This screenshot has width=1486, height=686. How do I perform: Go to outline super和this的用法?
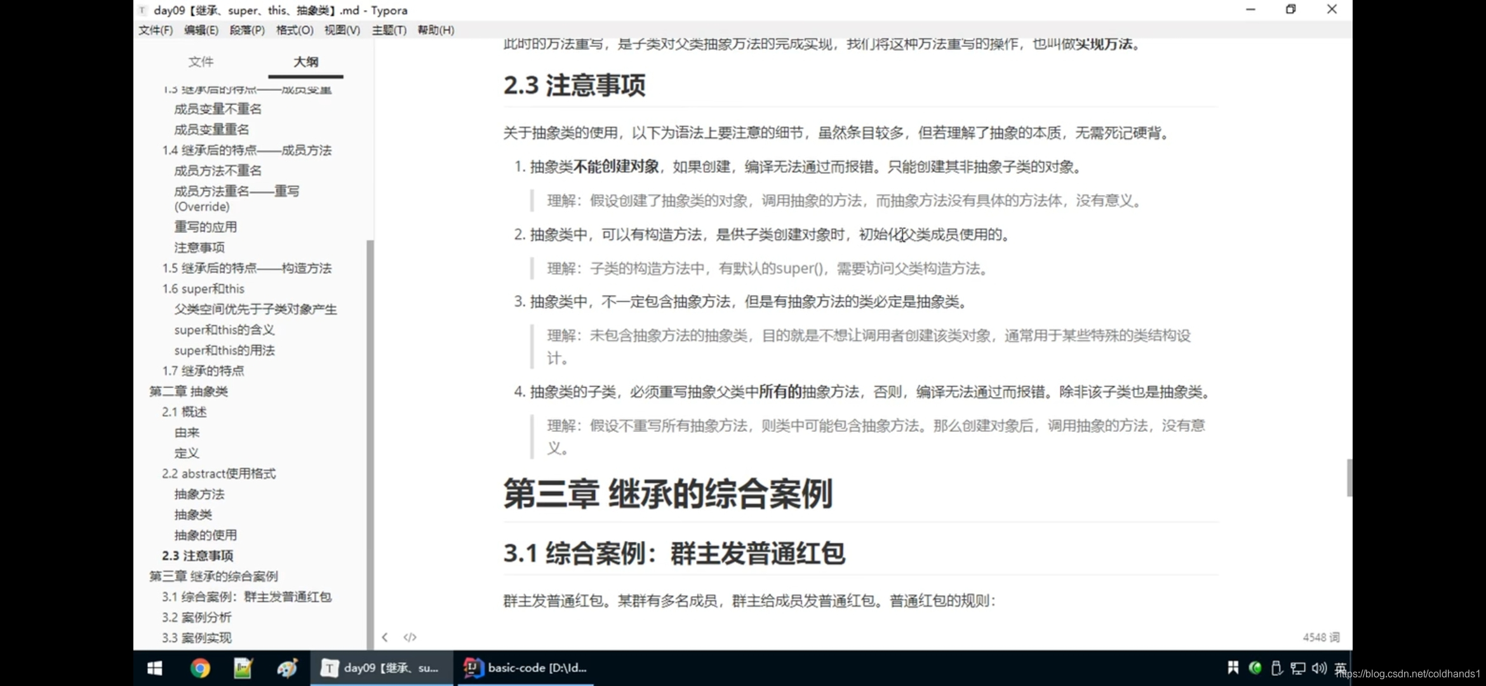(224, 350)
